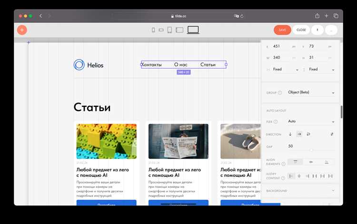Image resolution: width=357 pixels, height=224 pixels.
Task: Click the help icon next to Group
Action: [280, 92]
